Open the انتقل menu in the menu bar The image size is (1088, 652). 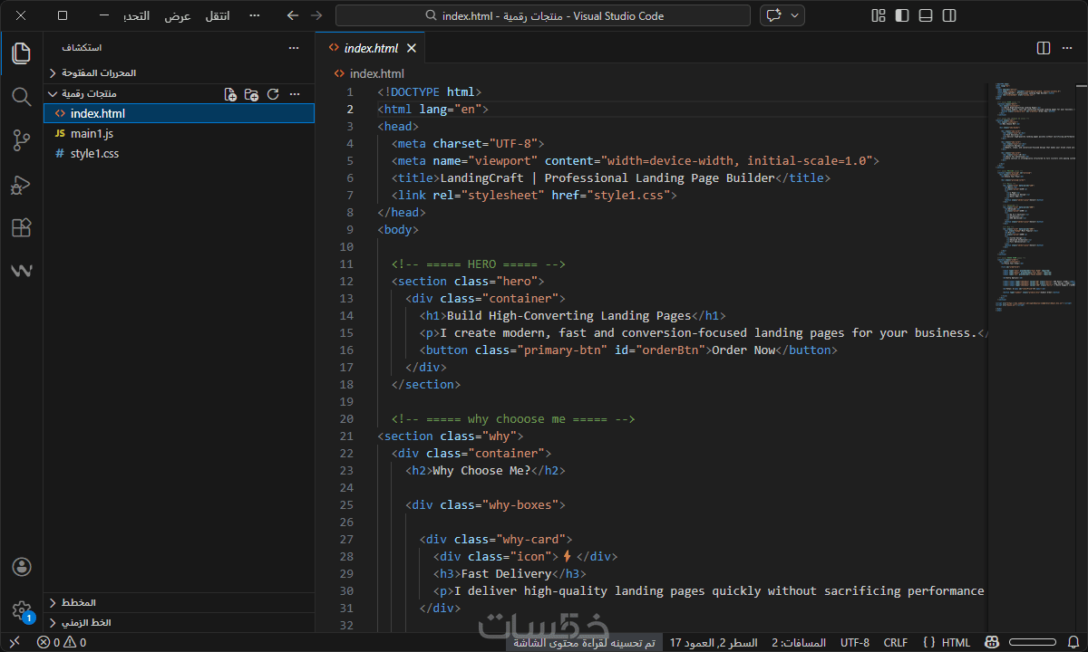coord(217,16)
